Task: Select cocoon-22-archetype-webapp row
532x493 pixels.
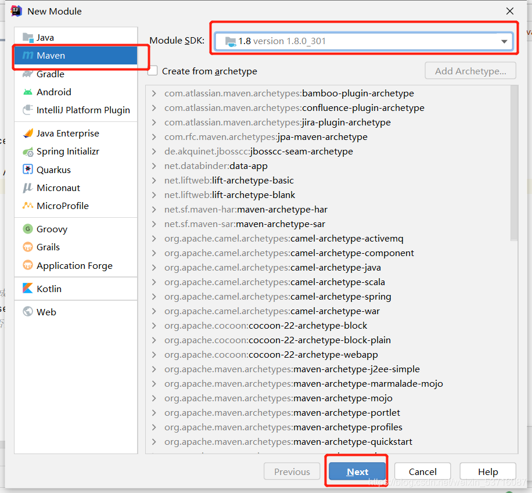Action: point(328,355)
